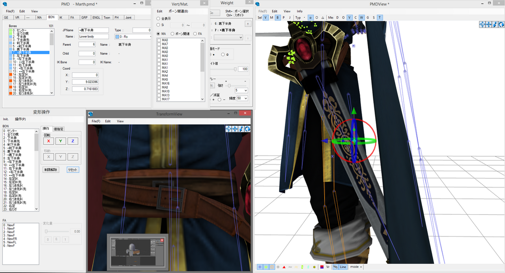Check the MA16 checkbox
This screenshot has height=273, width=505.
159,84
